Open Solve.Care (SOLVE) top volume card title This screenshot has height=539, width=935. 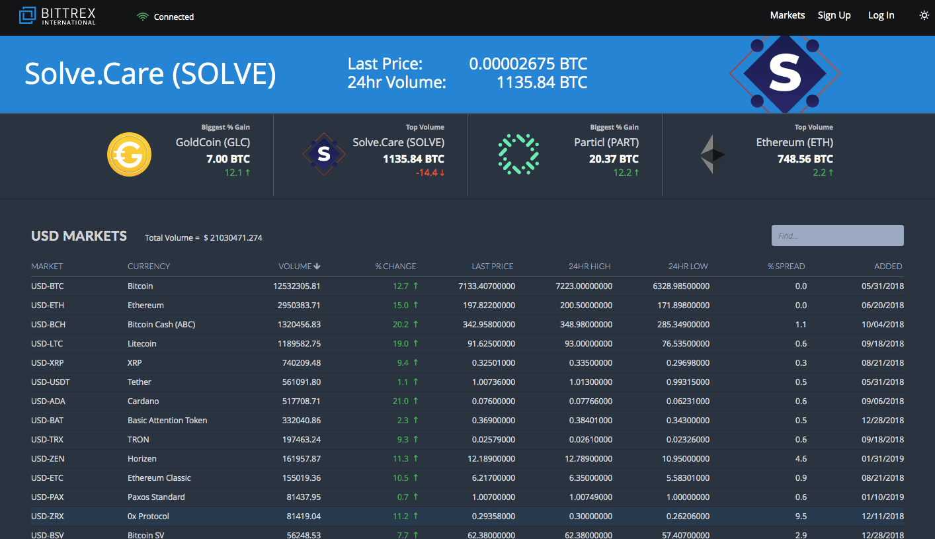tap(398, 142)
